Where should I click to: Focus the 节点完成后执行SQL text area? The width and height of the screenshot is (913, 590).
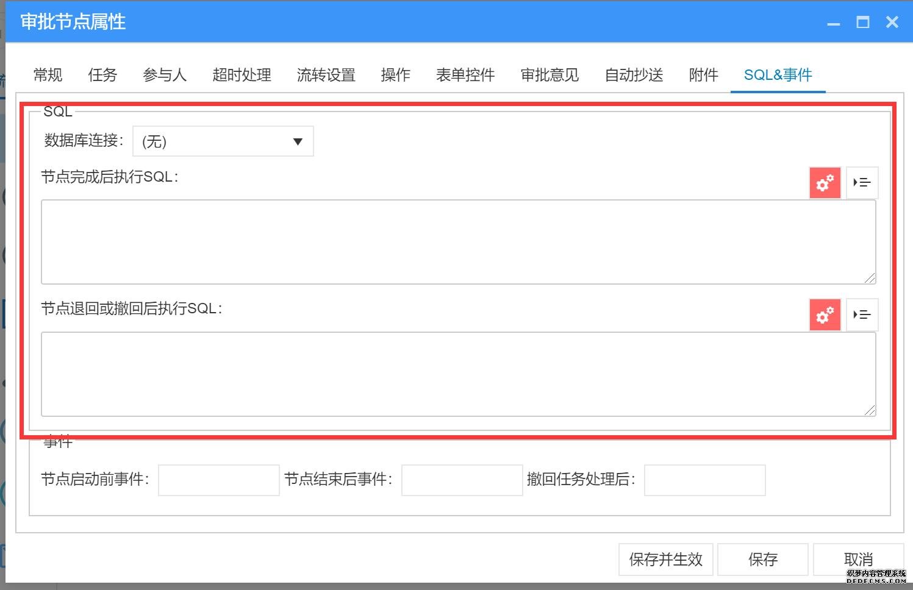point(458,241)
